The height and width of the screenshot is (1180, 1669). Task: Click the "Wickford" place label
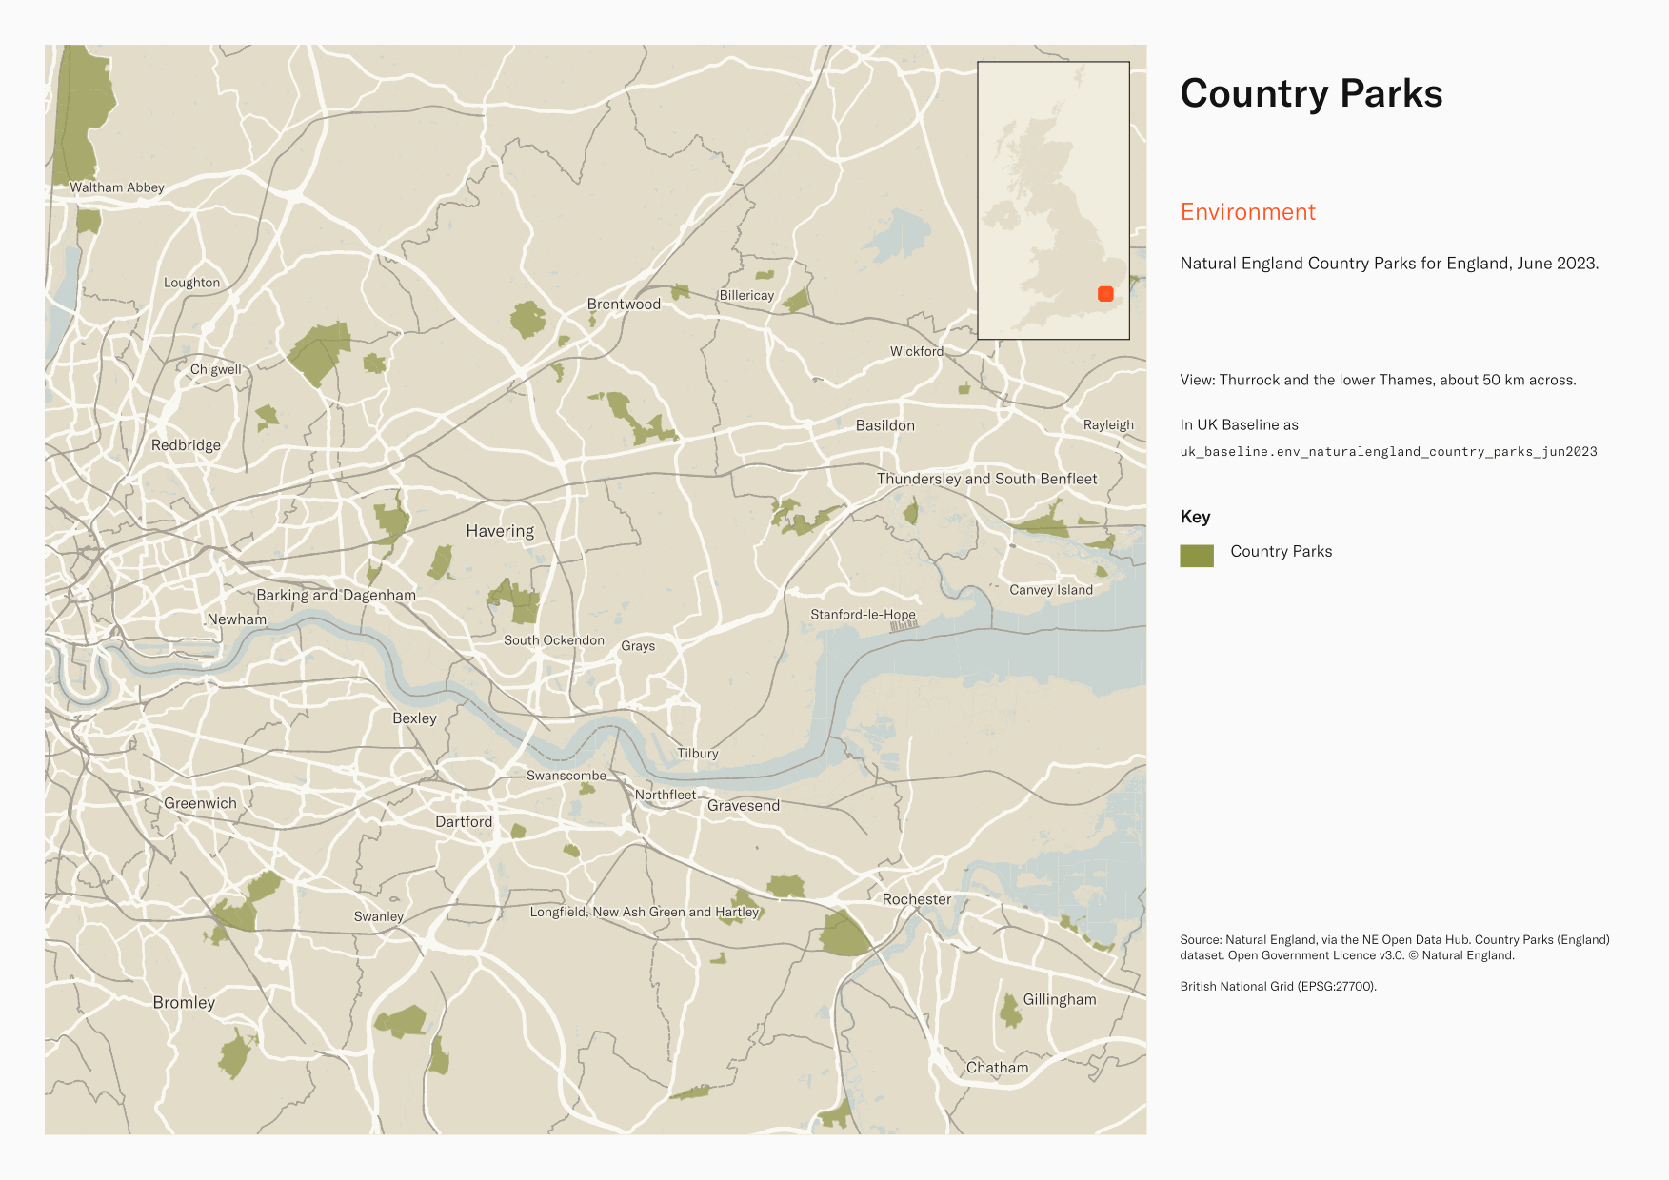[917, 351]
